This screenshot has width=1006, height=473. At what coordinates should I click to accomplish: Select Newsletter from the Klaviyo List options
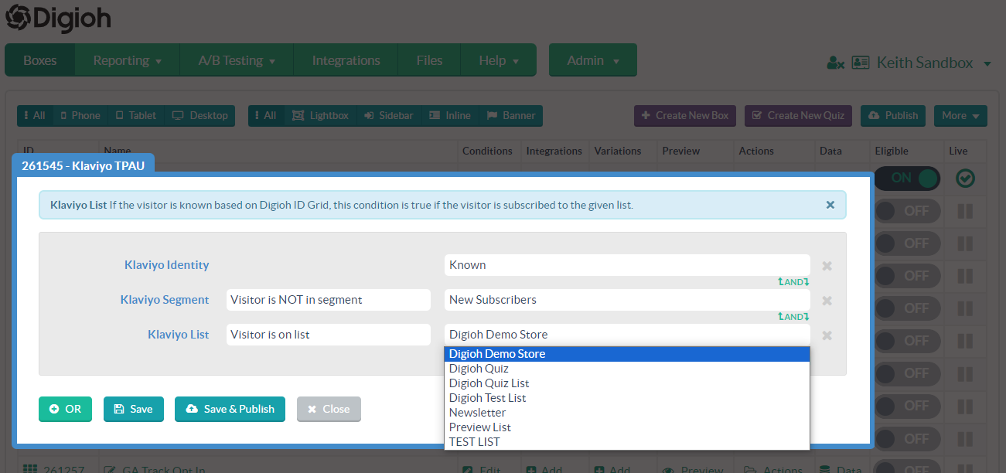coord(477,412)
